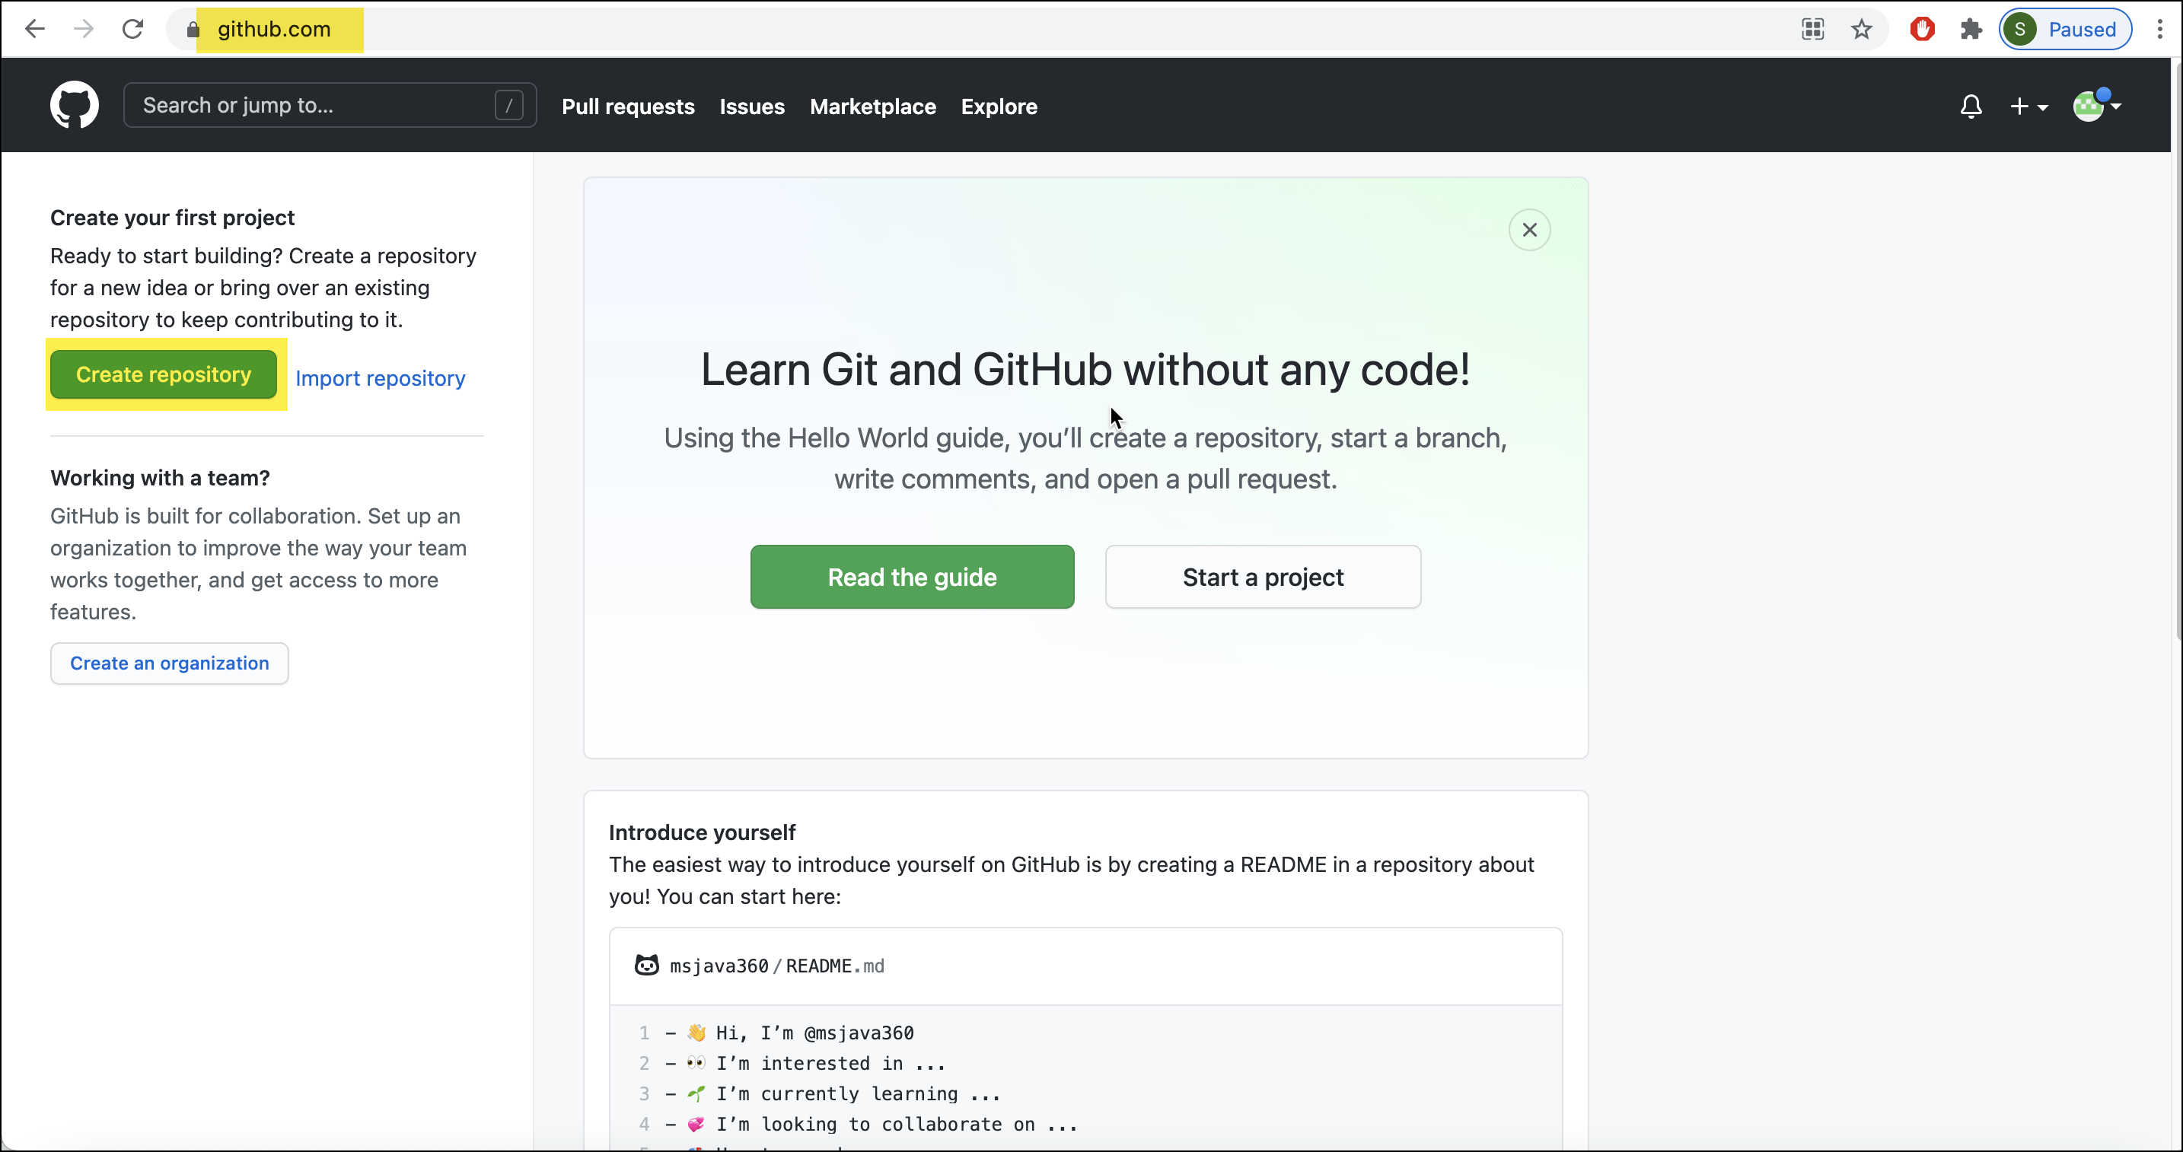Viewport: 2183px width, 1152px height.
Task: Click the Paused profile button
Action: 2064,30
